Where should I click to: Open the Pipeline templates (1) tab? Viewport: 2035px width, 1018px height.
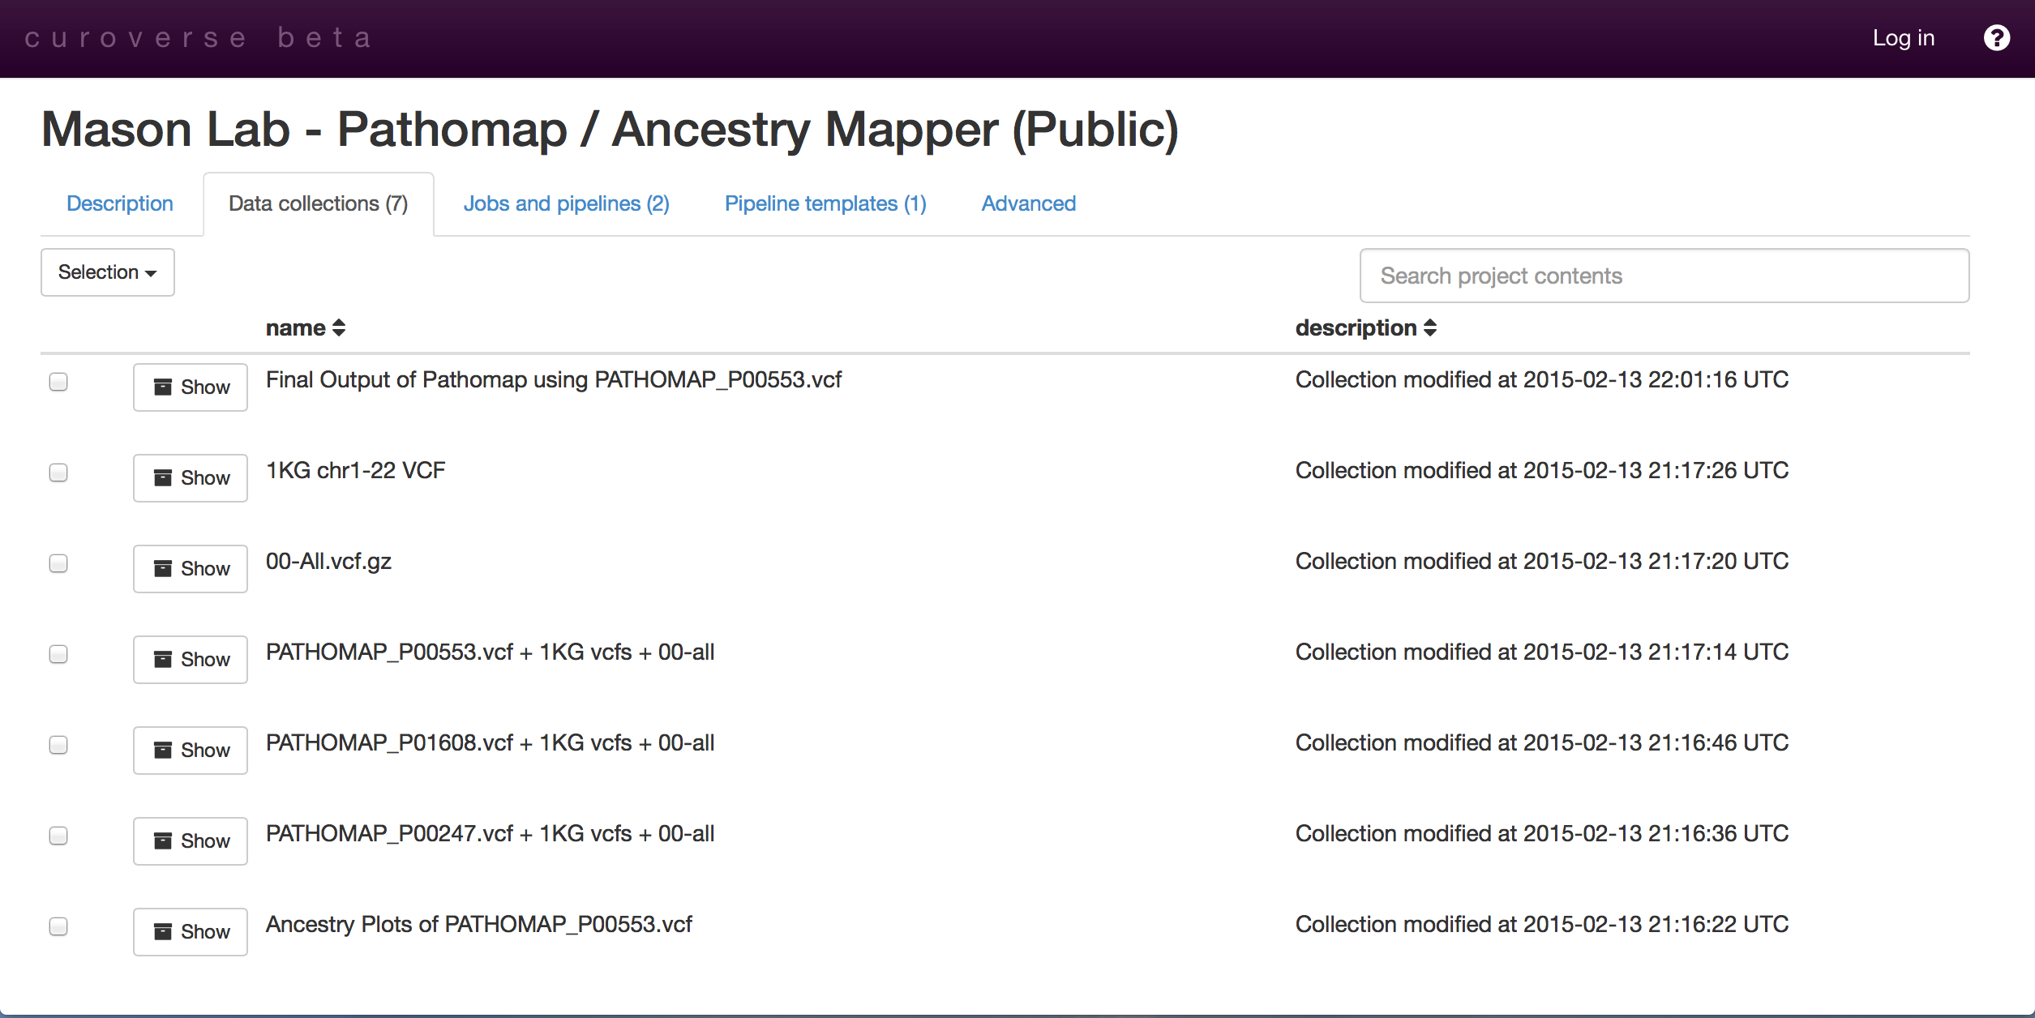click(825, 203)
